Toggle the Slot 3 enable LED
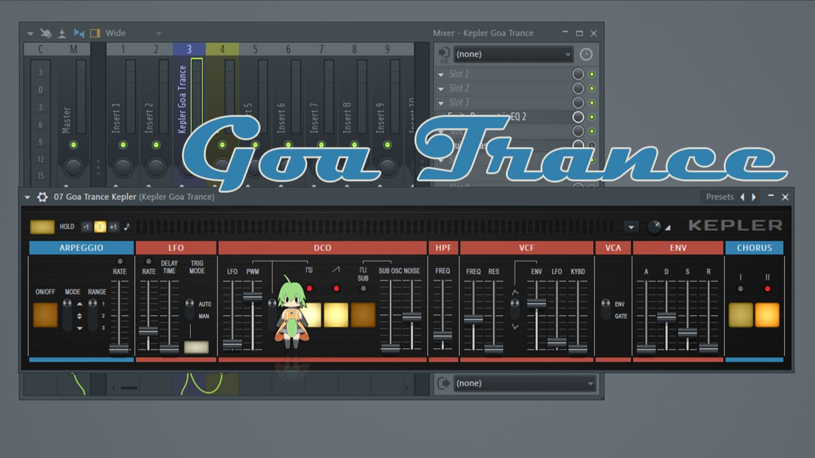 click(x=592, y=103)
